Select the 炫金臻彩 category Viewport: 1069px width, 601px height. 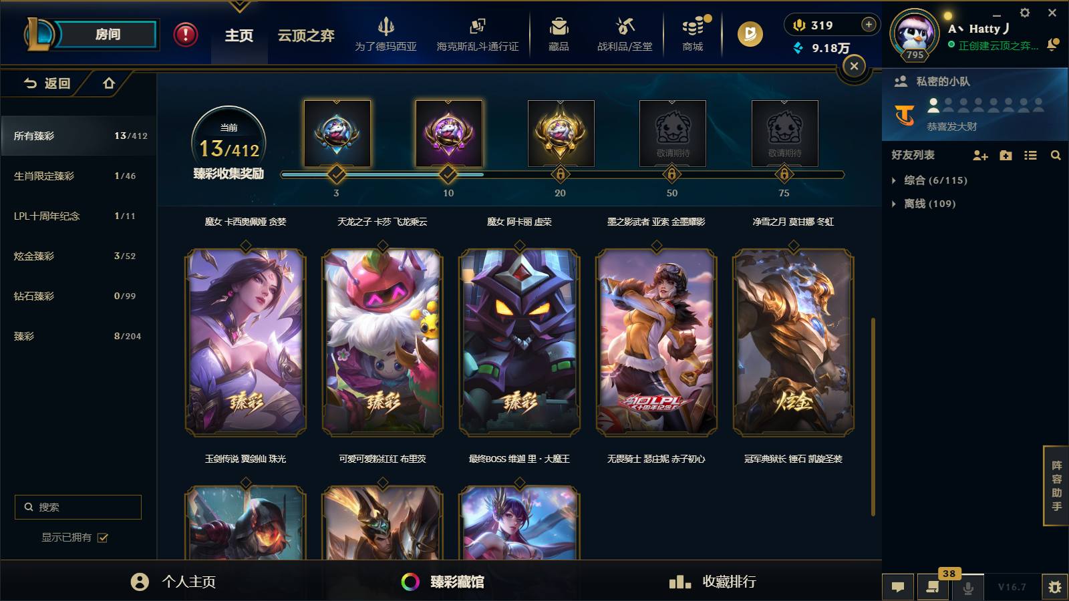tap(78, 256)
